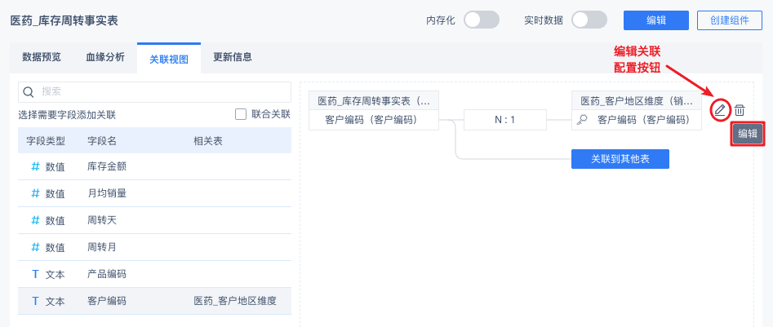Image resolution: width=773 pixels, height=327 pixels.
Task: Check the 联合关联 checkbox
Action: [x=241, y=114]
